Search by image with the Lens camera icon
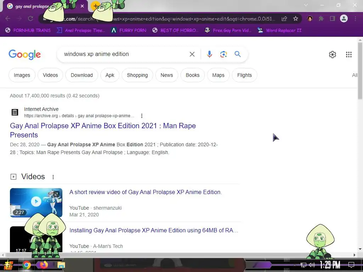The image size is (363, 272). tap(223, 54)
